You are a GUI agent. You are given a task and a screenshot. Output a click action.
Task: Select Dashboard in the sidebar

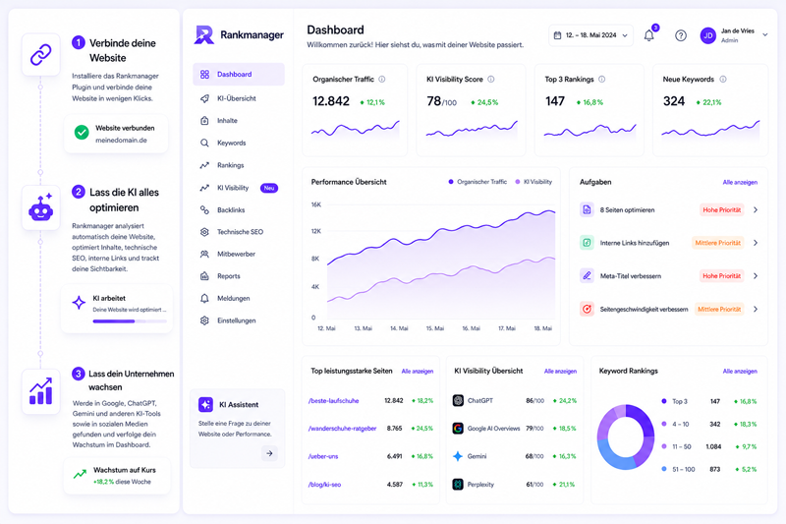[x=239, y=74]
